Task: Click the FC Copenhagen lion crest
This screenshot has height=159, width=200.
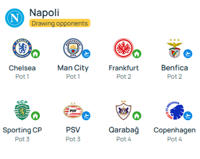Action: (174, 110)
